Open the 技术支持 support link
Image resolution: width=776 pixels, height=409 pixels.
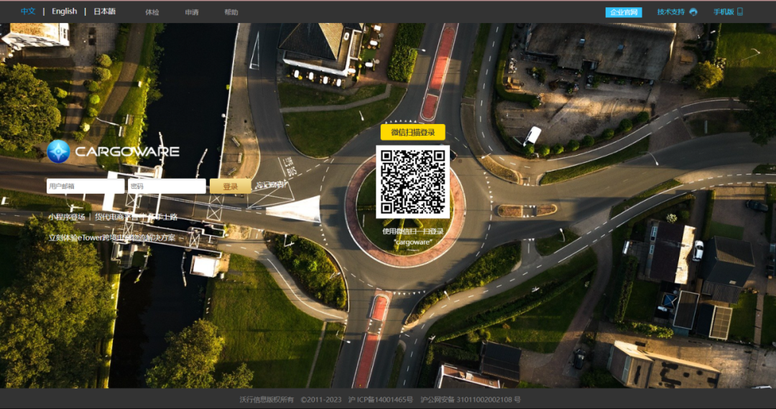671,12
